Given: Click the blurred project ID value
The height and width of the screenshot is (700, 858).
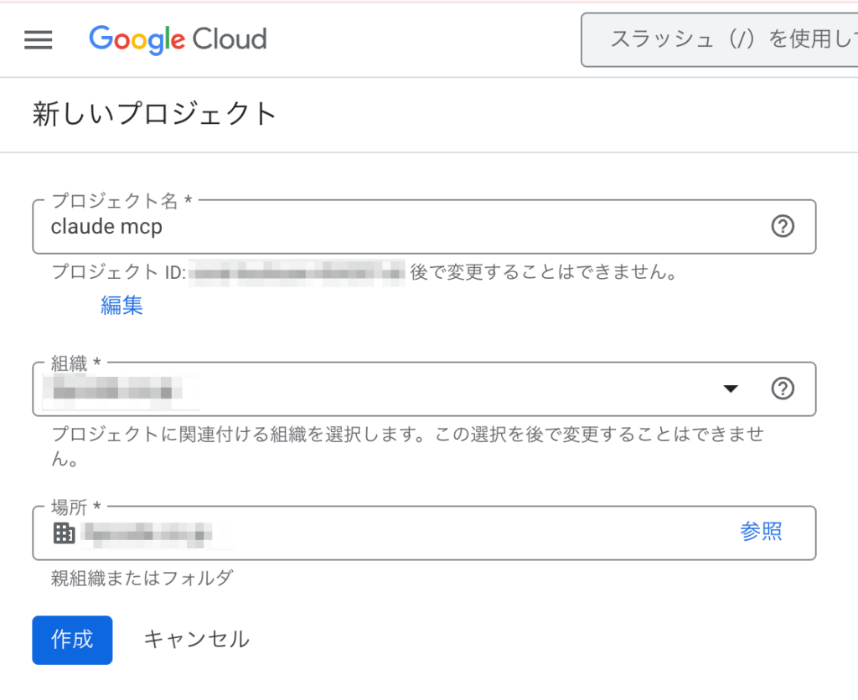Looking at the screenshot, I should 297,272.
